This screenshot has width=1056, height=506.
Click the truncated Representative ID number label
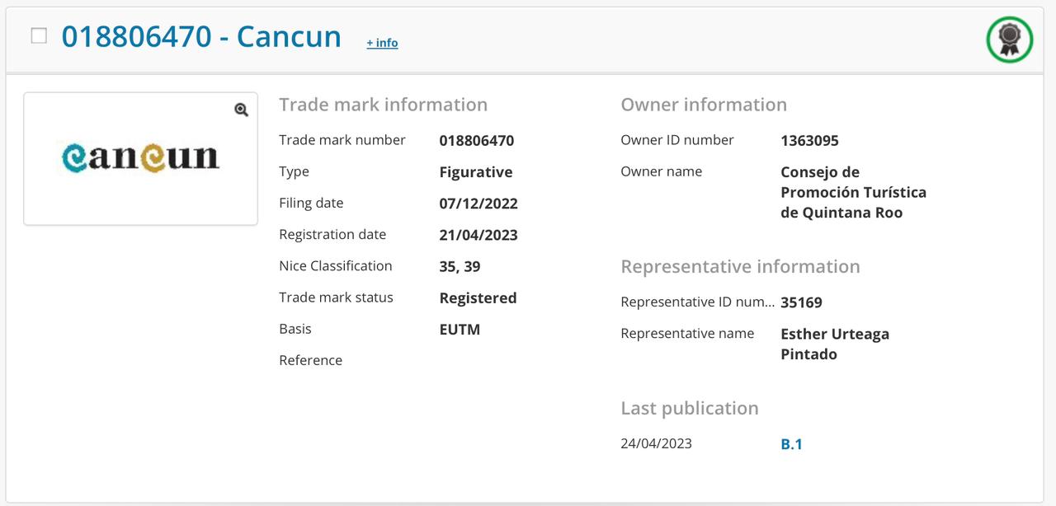(x=697, y=302)
